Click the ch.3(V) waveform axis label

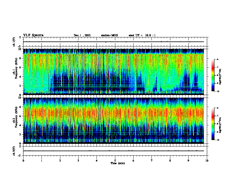(14, 151)
